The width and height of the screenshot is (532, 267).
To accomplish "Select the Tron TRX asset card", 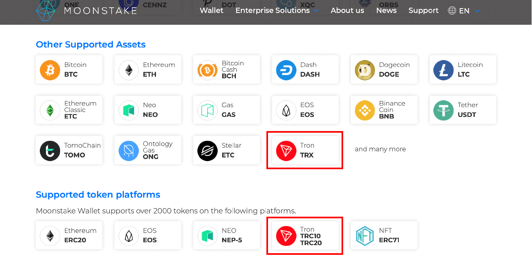I will coord(305,150).
